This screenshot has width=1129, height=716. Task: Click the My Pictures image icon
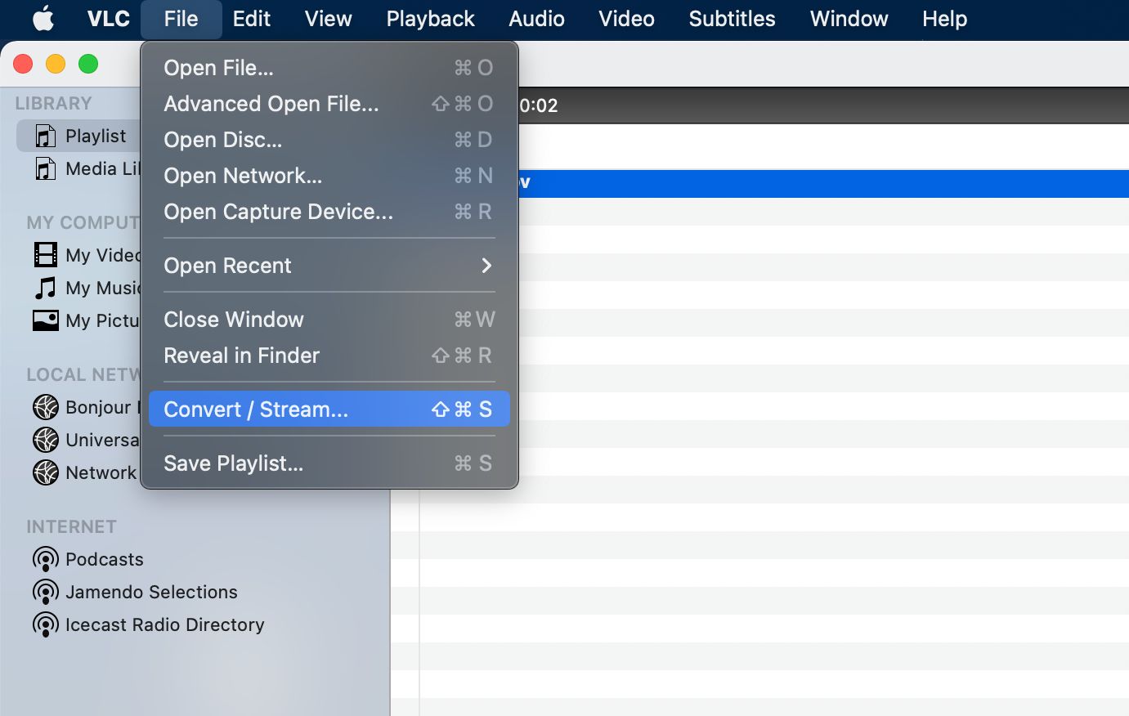[x=46, y=320]
